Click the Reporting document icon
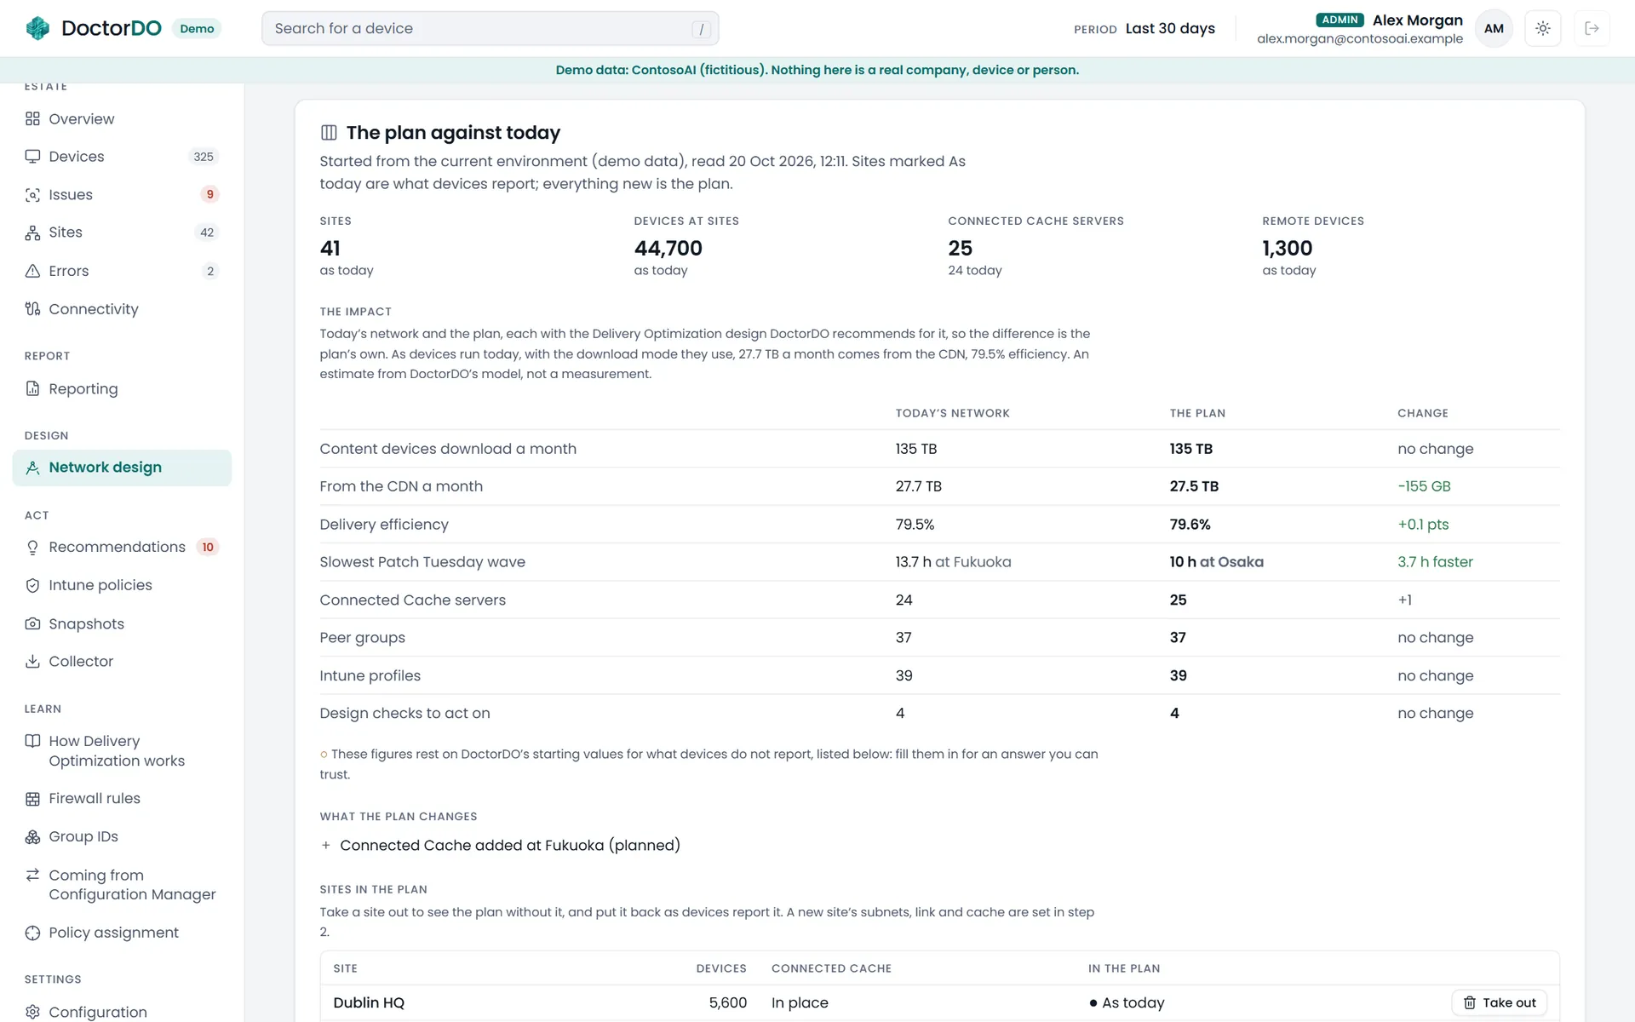This screenshot has height=1022, width=1635. pyautogui.click(x=32, y=388)
